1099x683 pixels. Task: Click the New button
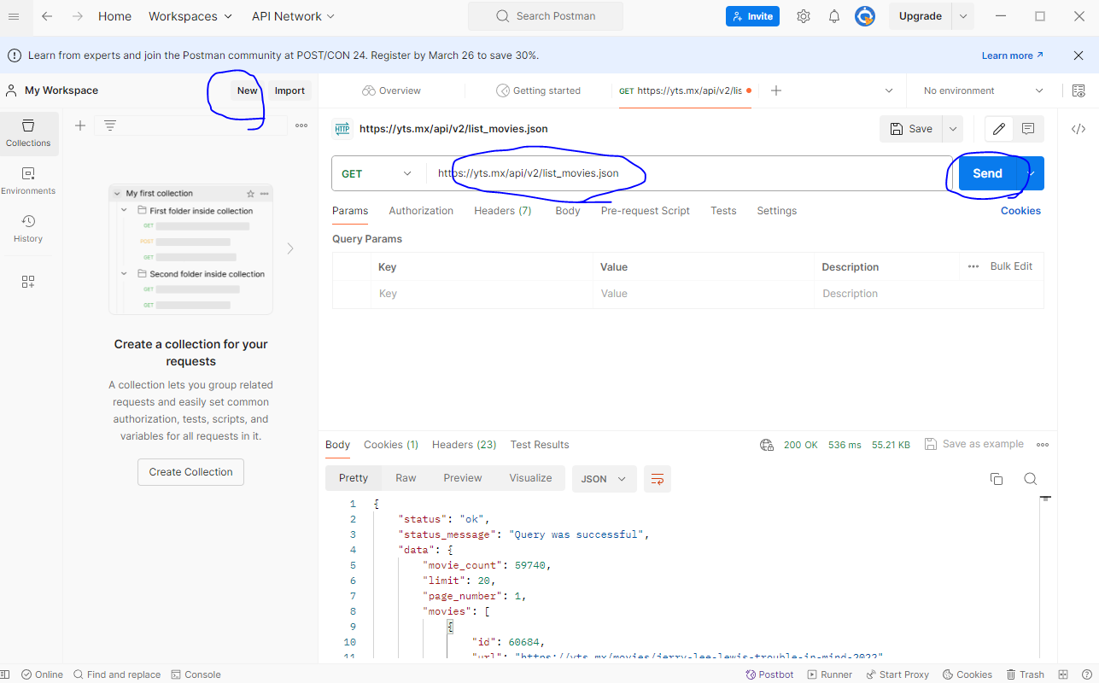coord(248,90)
